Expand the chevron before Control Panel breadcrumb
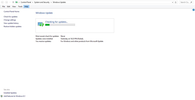Screen dimensions: 195x100 pos(19,2)
